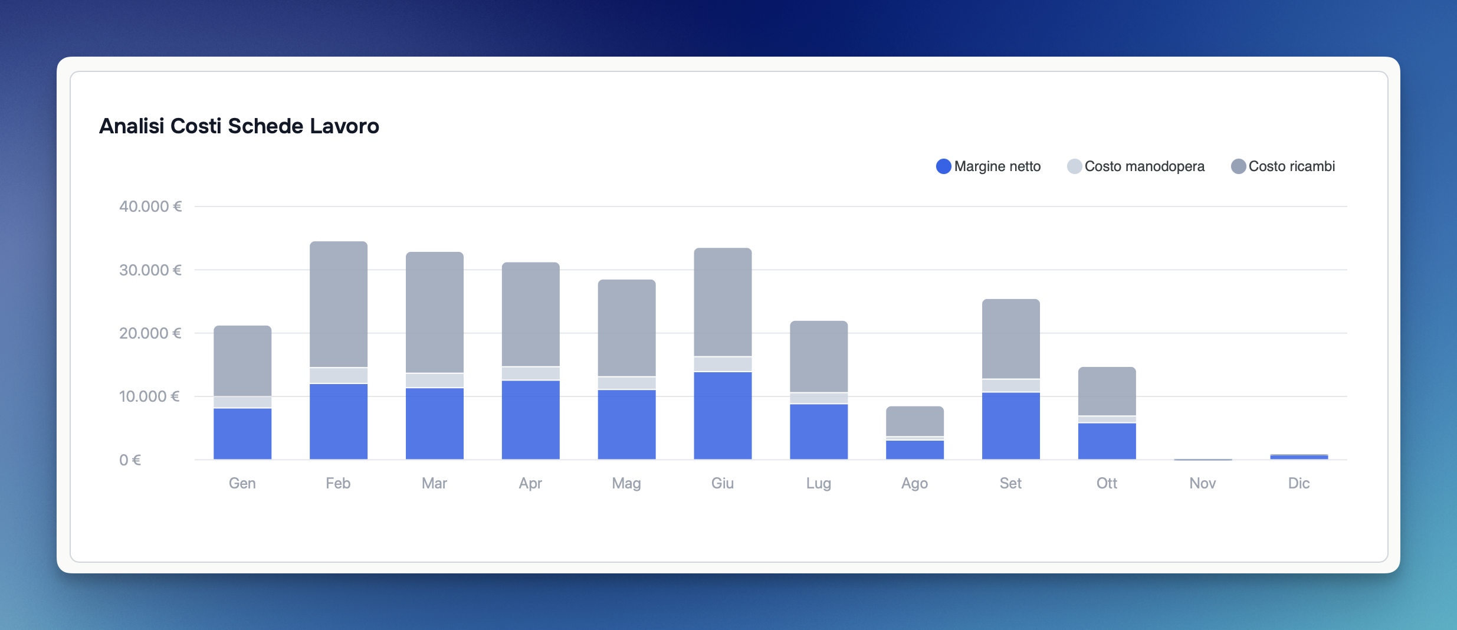Screen dimensions: 1457x630
Task: Click the blue Margine netto legend dot
Action: pos(943,166)
